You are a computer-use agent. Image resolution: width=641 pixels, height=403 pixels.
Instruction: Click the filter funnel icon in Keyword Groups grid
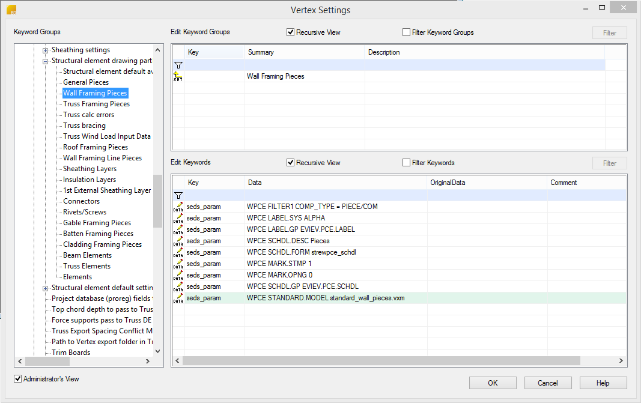tap(178, 65)
